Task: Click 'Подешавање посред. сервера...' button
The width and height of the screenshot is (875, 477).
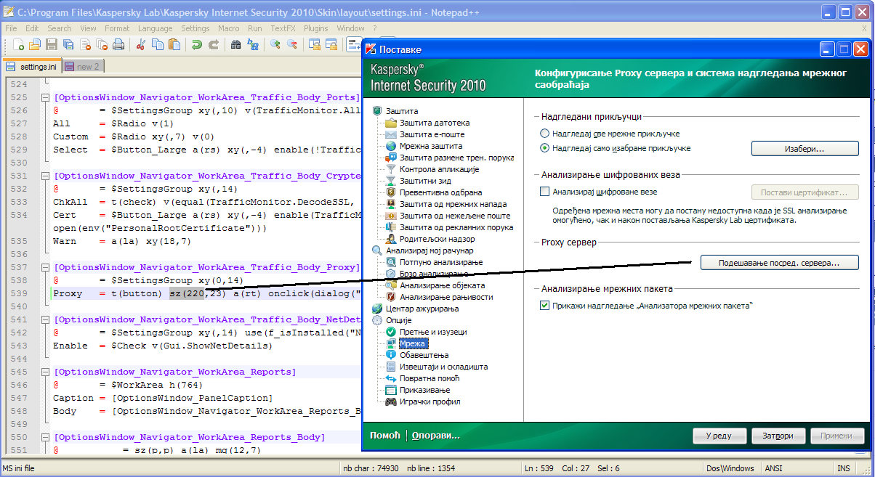Action: pyautogui.click(x=779, y=263)
